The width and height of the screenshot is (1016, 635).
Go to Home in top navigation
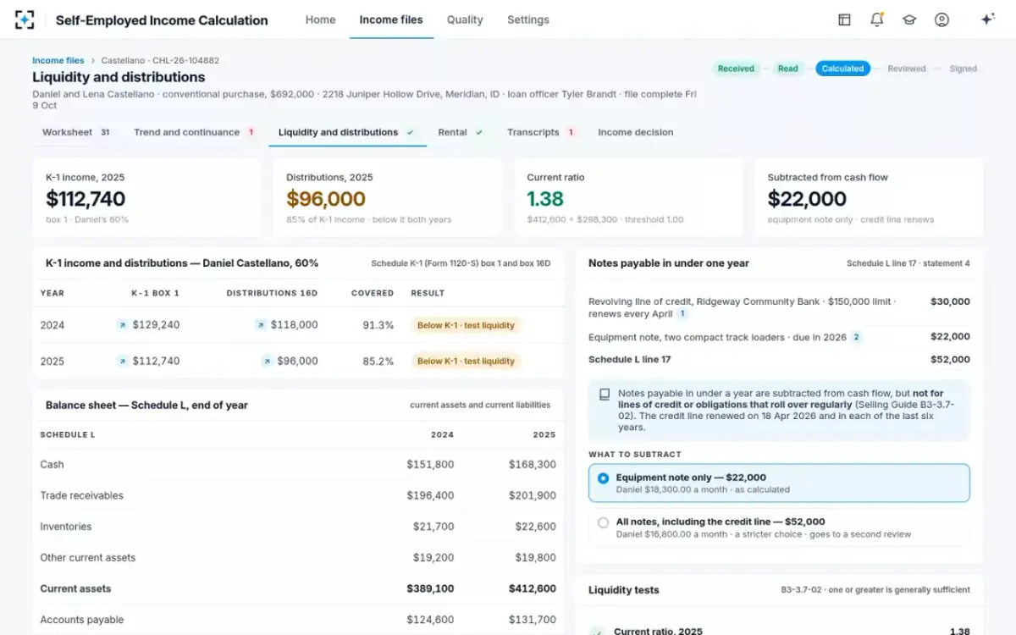pyautogui.click(x=320, y=19)
